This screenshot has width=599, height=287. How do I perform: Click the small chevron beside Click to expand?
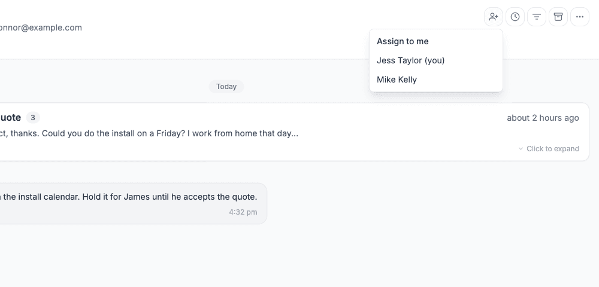pos(521,149)
